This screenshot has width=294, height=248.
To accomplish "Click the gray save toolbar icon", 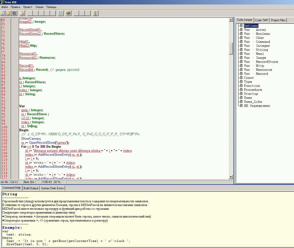I will tap(14, 13).
